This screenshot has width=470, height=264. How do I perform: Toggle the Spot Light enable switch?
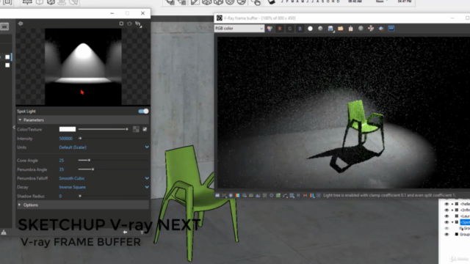[144, 111]
